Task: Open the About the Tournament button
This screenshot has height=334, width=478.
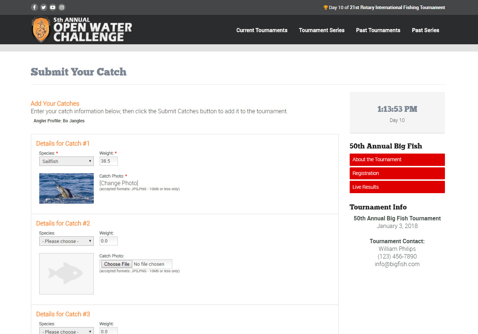Action: click(397, 159)
